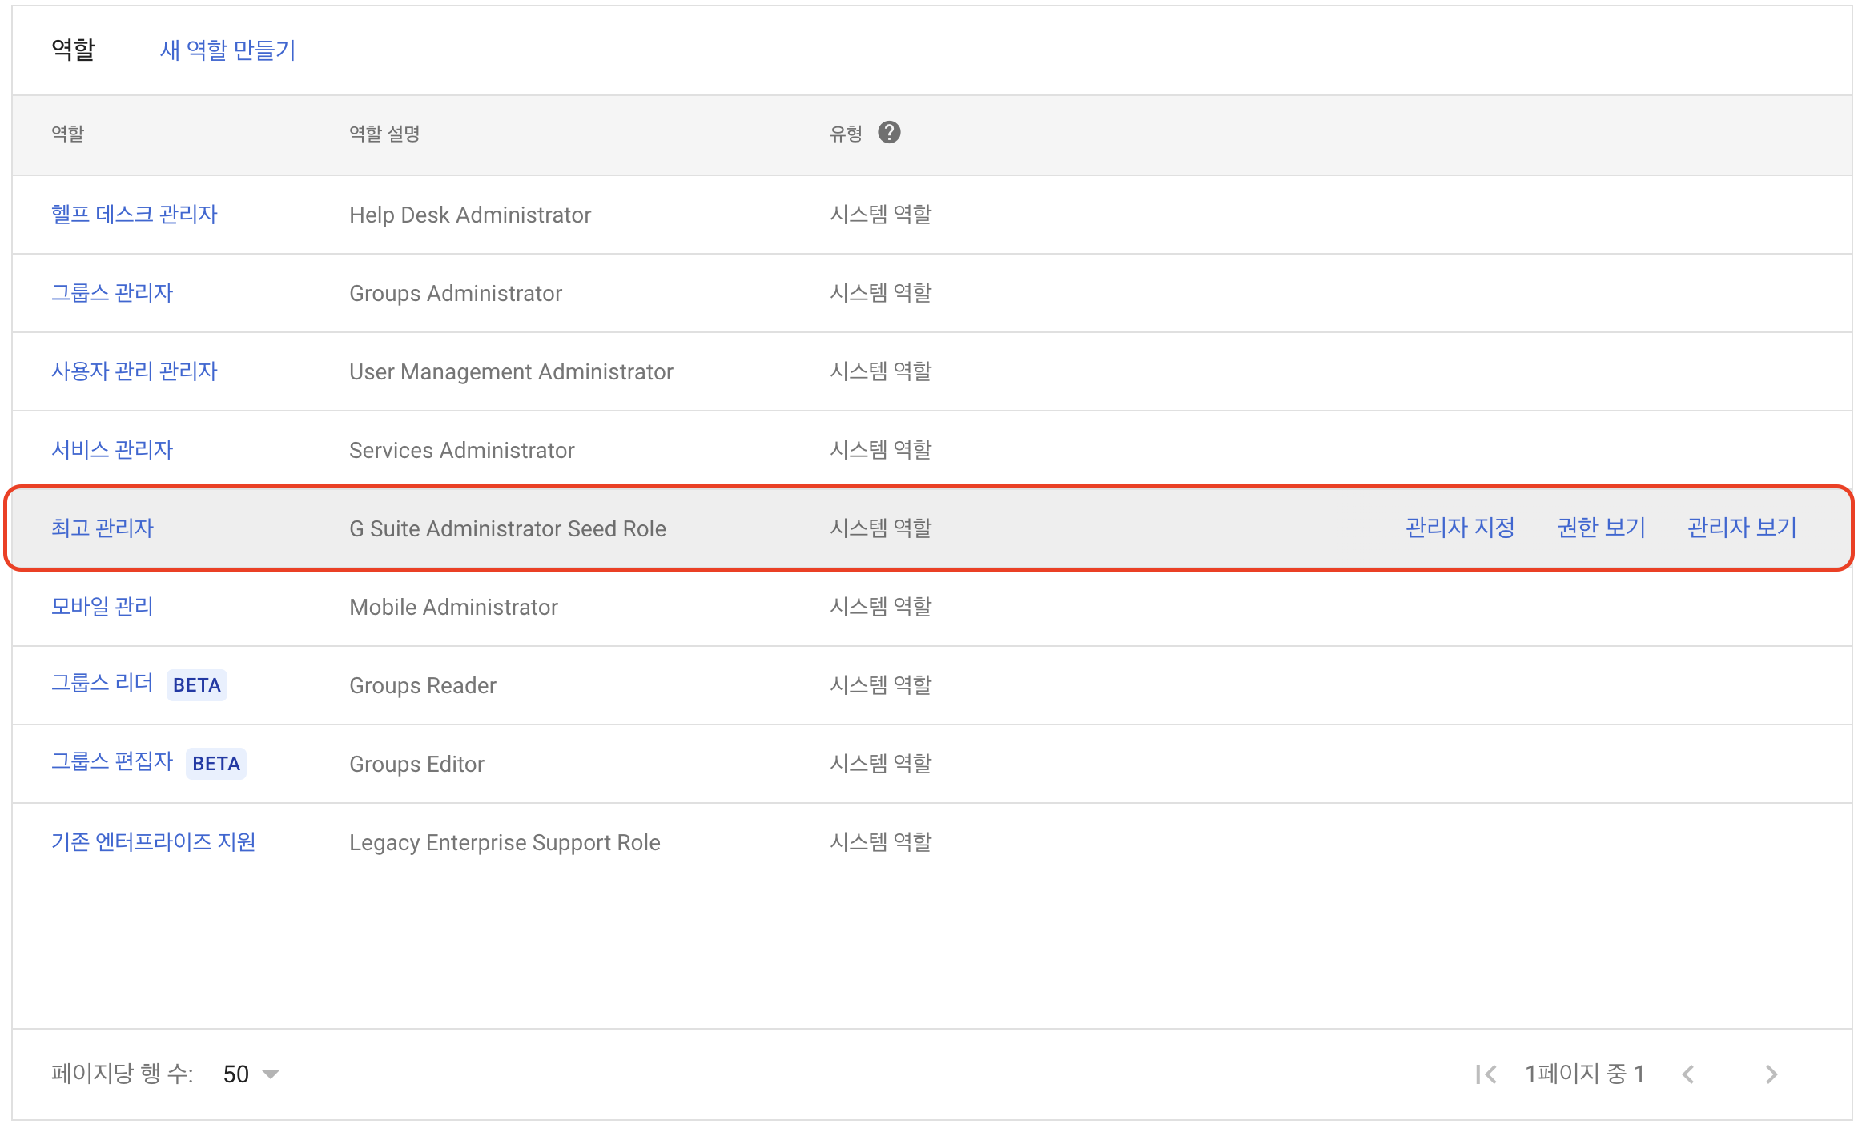Open 그룹스 관리자 role
Image resolution: width=1866 pixels, height=1132 pixels.
(111, 293)
